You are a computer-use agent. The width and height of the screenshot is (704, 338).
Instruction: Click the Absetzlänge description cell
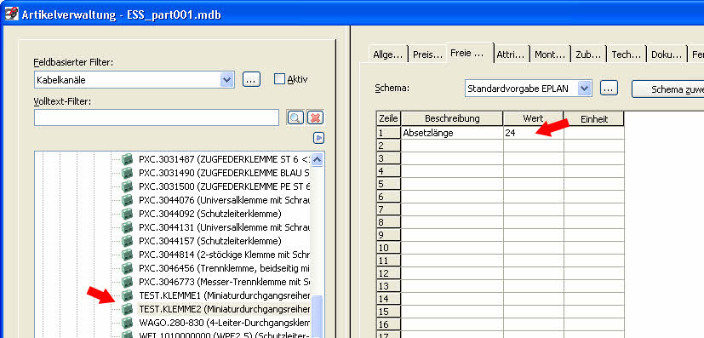pyautogui.click(x=452, y=133)
